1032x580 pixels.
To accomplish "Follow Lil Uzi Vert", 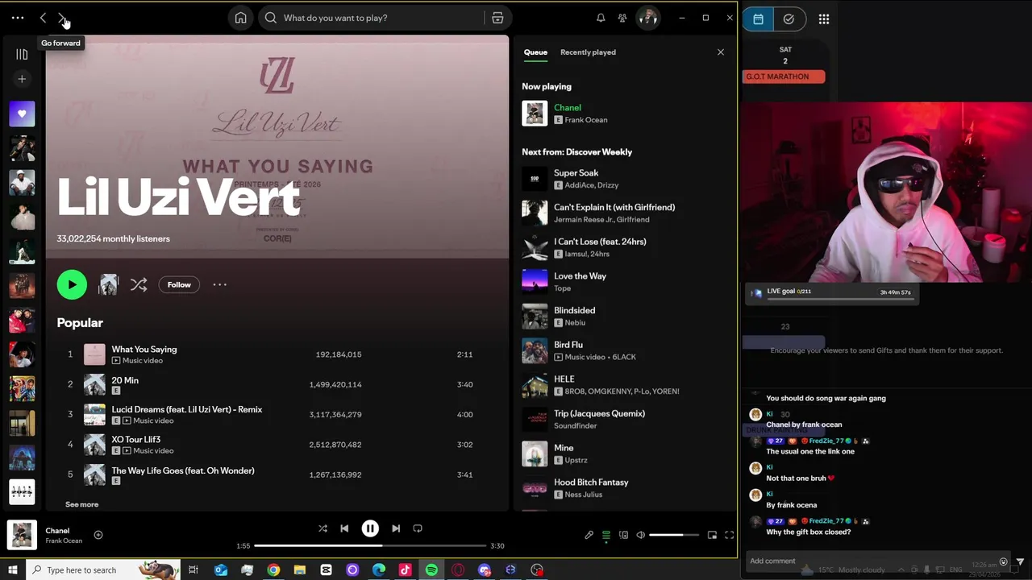I will [179, 284].
